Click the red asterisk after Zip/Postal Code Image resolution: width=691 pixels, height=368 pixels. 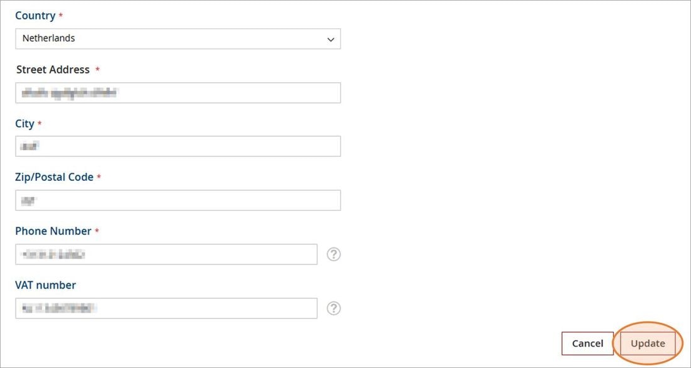pos(99,176)
